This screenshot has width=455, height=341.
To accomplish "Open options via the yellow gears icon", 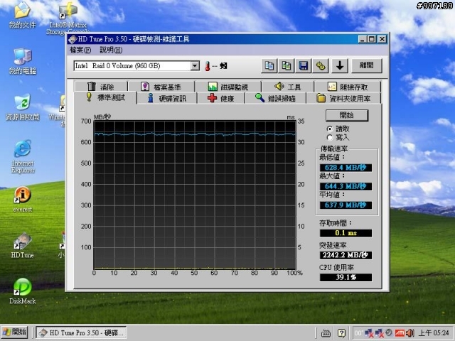I will click(321, 66).
